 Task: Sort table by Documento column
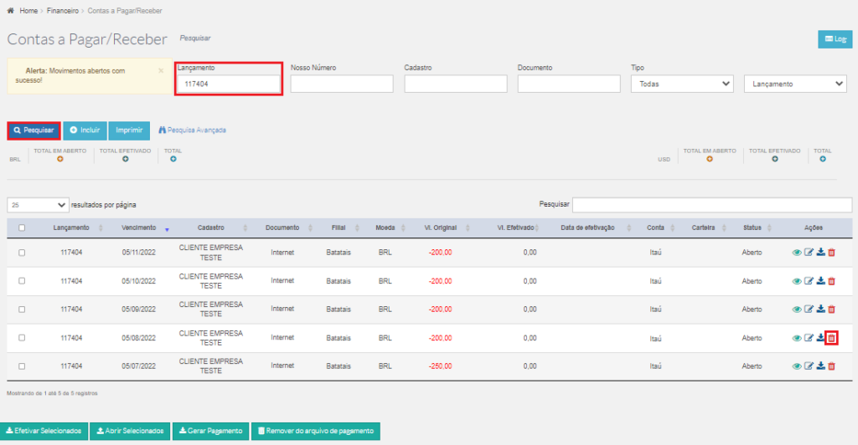tap(283, 228)
